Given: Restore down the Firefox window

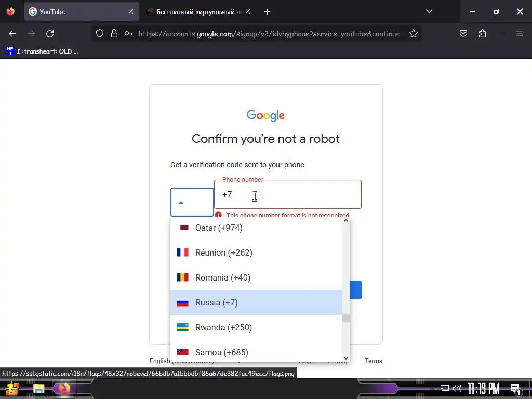Looking at the screenshot, I should [x=496, y=11].
